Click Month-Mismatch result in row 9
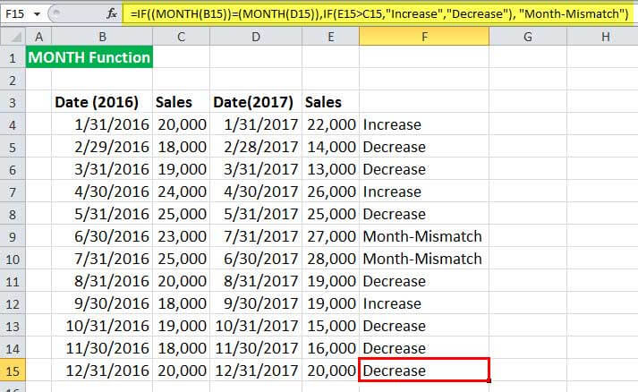This screenshot has height=392, width=638. [x=424, y=236]
